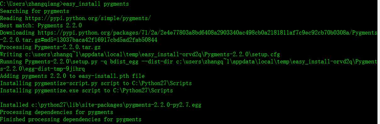Click the easy_install pygments command text
The height and width of the screenshot is (124, 380).
[x=96, y=4]
